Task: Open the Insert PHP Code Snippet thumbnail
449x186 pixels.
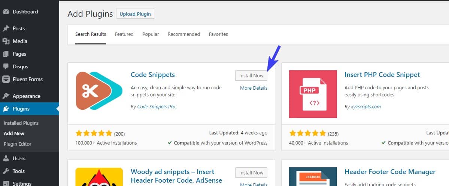Action: [x=313, y=94]
